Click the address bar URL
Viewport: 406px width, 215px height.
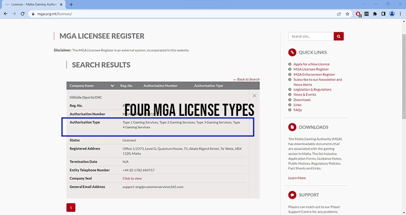tap(55, 14)
